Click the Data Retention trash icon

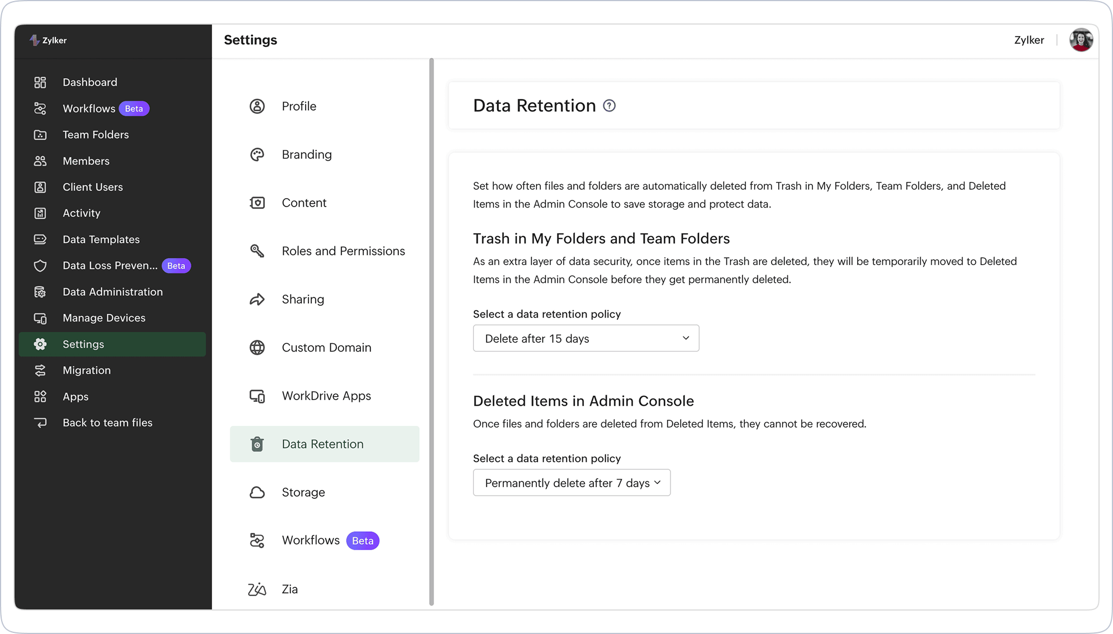257,444
